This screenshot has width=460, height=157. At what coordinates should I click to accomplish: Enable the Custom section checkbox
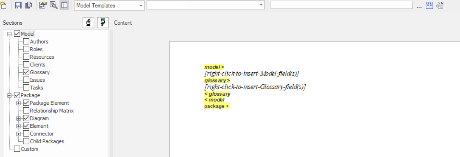tap(17, 149)
